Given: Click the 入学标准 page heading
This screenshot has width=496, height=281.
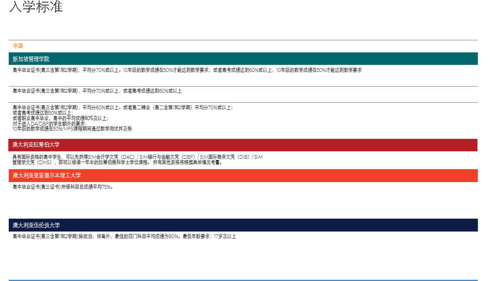Looking at the screenshot, I should pos(36,6).
